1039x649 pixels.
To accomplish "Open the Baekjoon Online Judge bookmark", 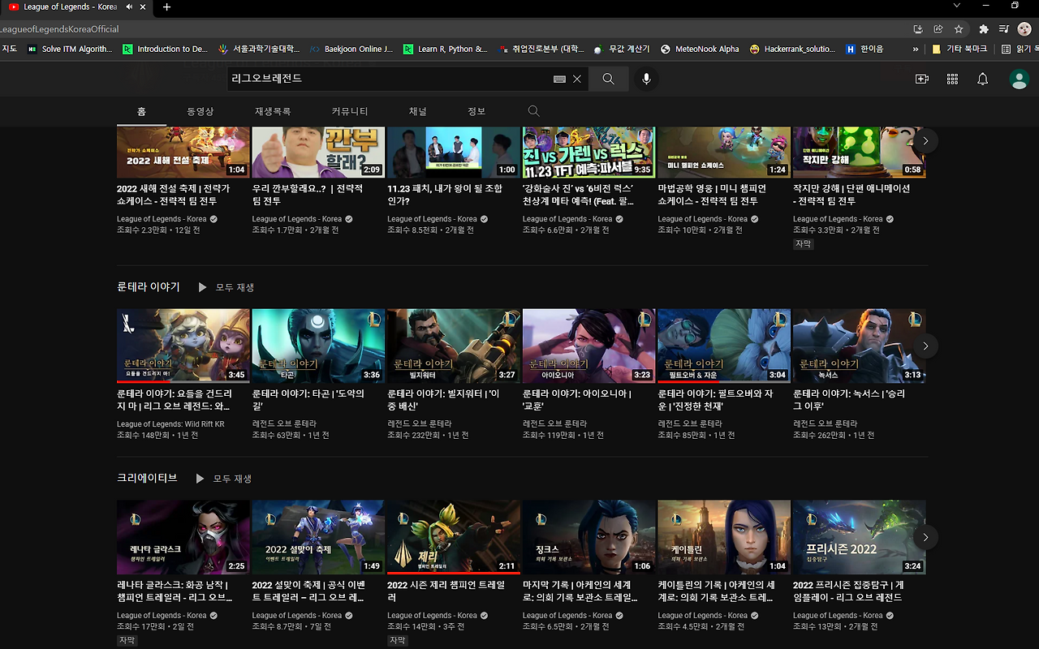I will click(351, 49).
